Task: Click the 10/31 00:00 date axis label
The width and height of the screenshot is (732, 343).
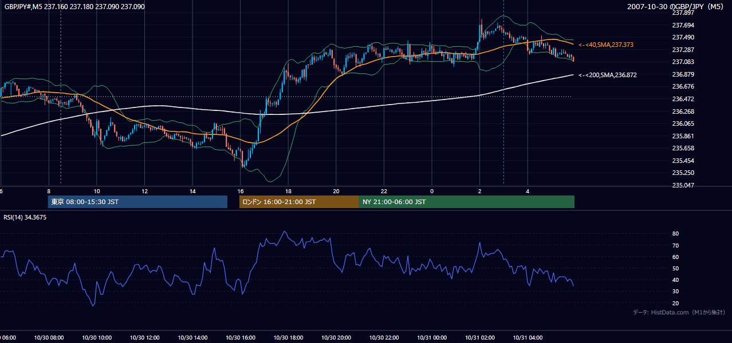Action: (431, 337)
